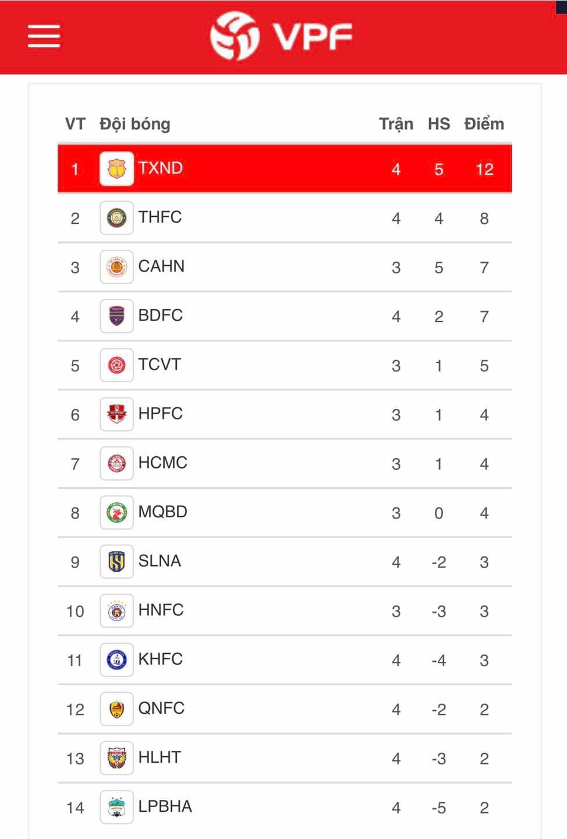The height and width of the screenshot is (839, 567).
Task: Open the HPFC team name link
Action: 160,414
